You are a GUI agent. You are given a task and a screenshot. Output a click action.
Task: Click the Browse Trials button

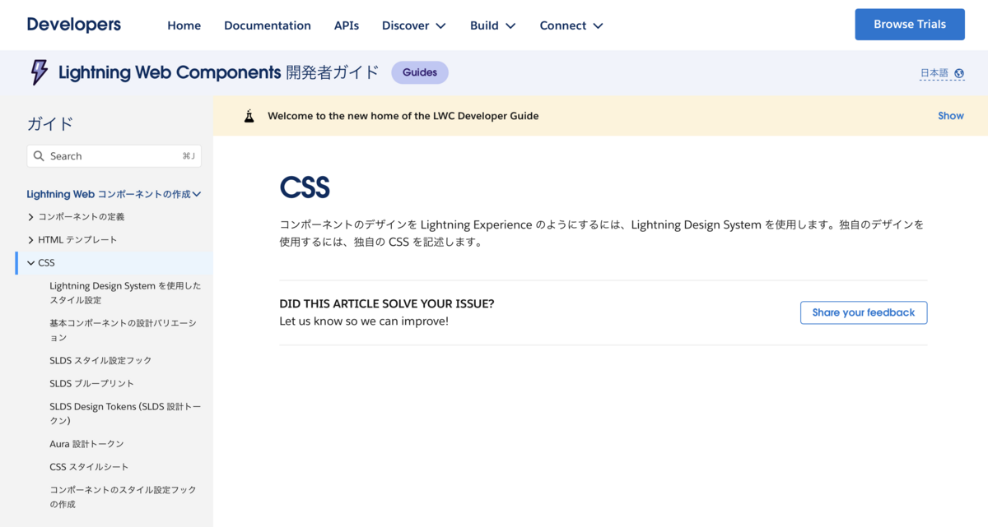(x=909, y=24)
